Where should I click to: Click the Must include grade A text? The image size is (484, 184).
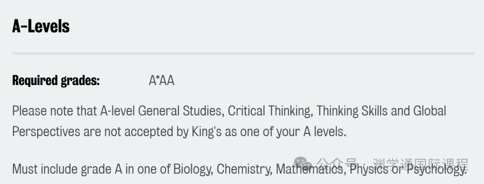67,169
